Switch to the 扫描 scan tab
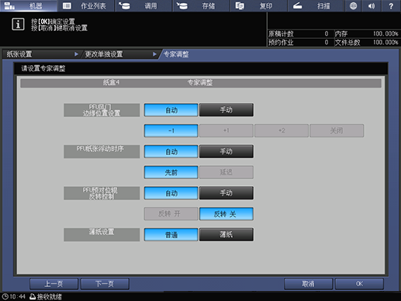401x301 pixels. (316, 5)
